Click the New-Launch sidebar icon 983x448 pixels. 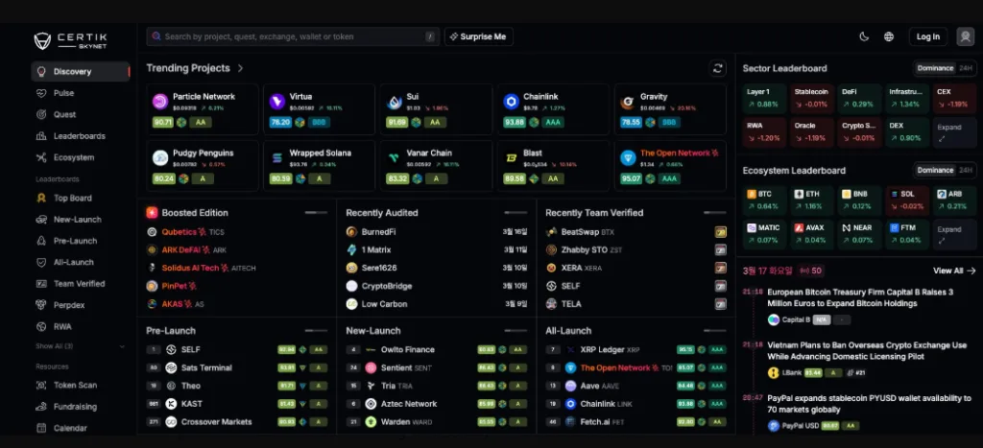pos(41,220)
